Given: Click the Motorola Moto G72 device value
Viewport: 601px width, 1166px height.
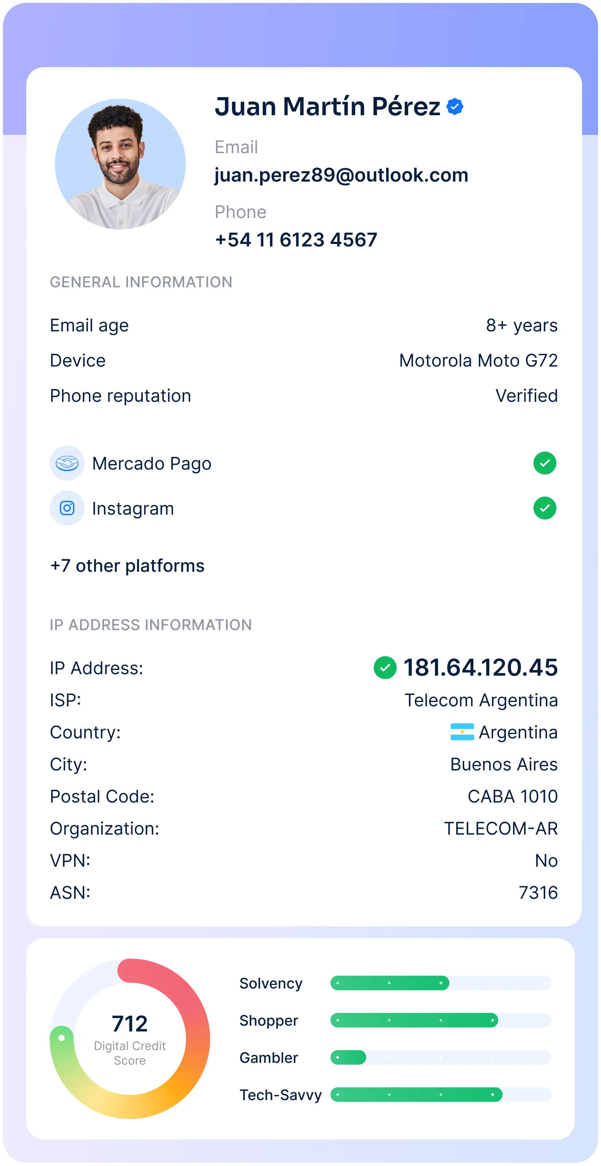Looking at the screenshot, I should tap(478, 361).
